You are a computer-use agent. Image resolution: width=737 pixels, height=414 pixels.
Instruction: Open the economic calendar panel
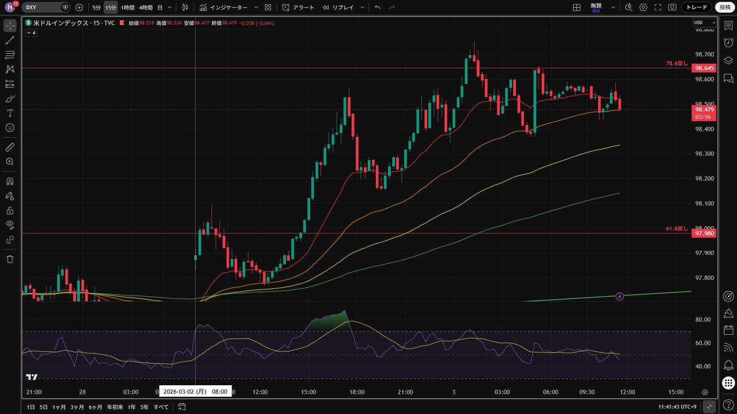(728, 330)
